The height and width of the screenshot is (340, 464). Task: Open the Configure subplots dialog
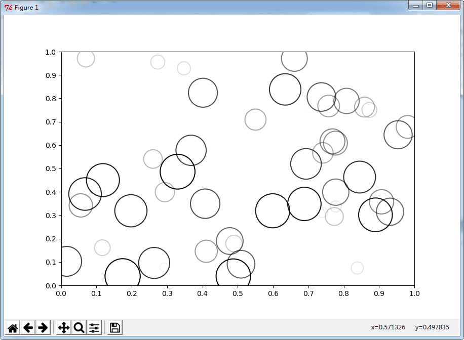94,327
